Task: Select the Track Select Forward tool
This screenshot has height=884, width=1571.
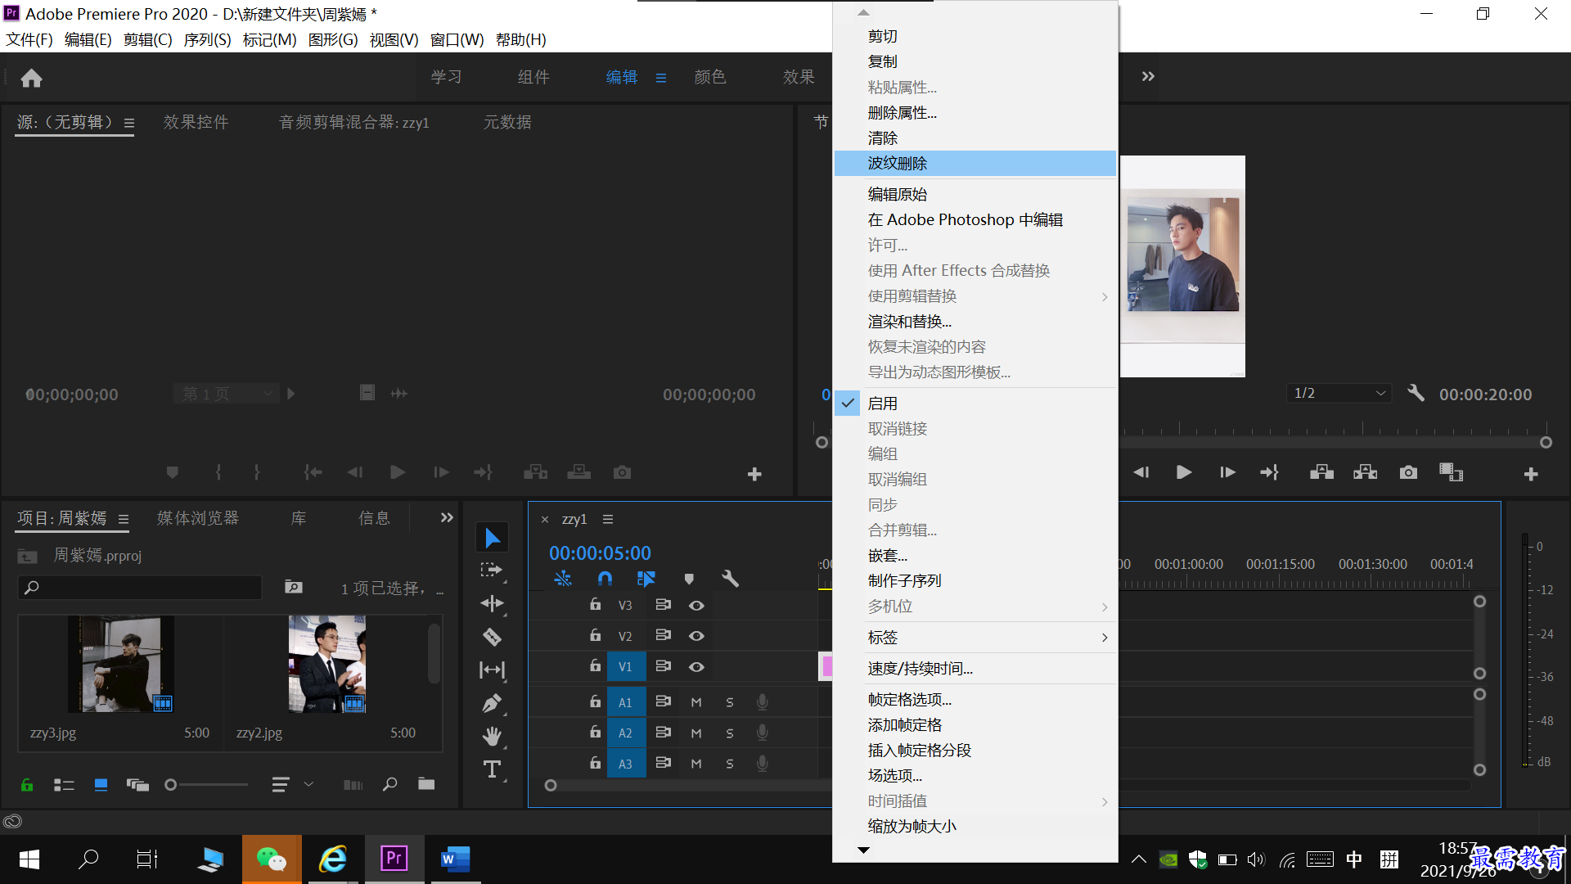Action: 492,570
